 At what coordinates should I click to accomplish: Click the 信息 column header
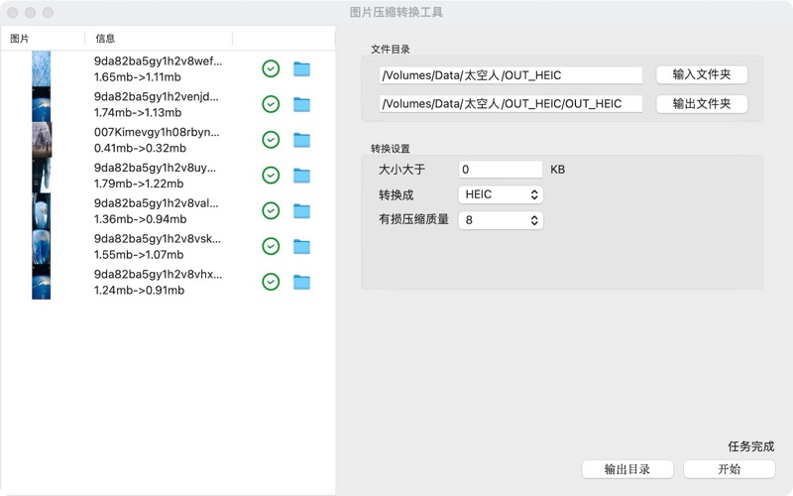(105, 39)
